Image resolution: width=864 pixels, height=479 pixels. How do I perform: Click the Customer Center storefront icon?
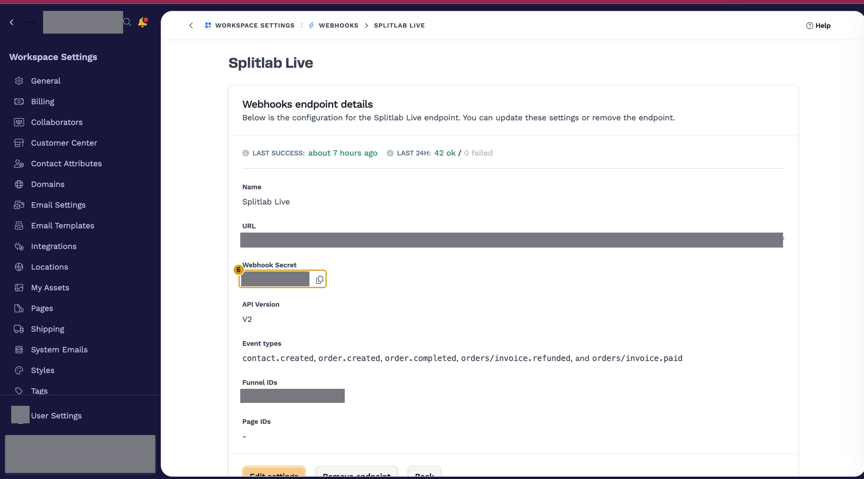point(19,143)
